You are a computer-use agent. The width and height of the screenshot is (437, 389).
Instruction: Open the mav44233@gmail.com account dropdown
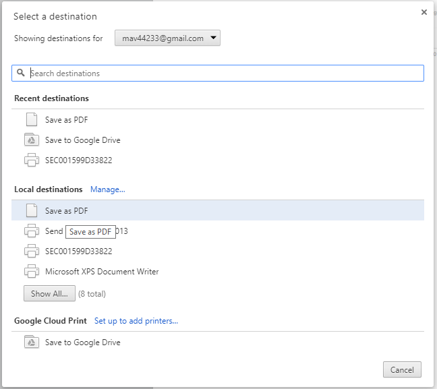coord(167,38)
